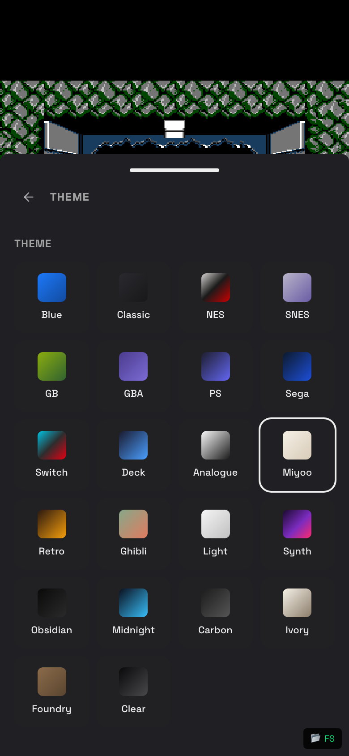The image size is (349, 756).
Task: Open the FS folder button
Action: (323, 739)
